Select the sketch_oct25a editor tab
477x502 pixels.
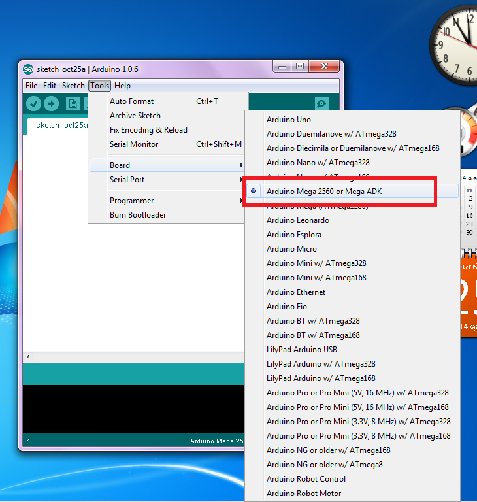point(59,125)
